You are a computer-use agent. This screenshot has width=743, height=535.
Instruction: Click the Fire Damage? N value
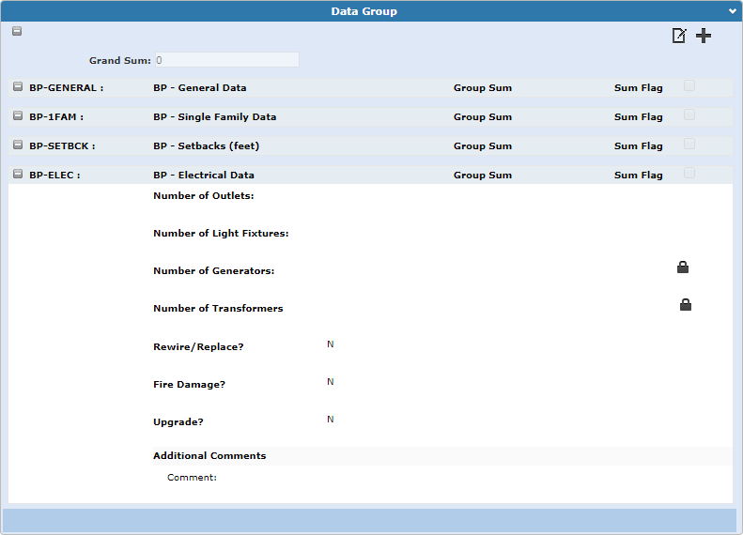331,382
